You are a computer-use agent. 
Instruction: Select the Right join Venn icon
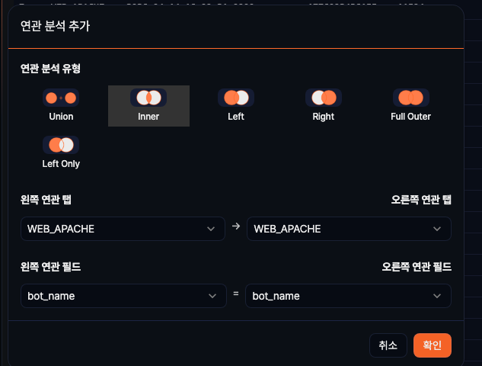click(x=323, y=98)
